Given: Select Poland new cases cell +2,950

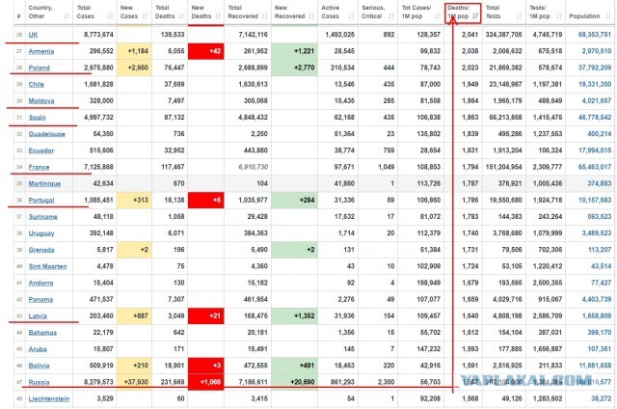Looking at the screenshot, I should pyautogui.click(x=134, y=68).
